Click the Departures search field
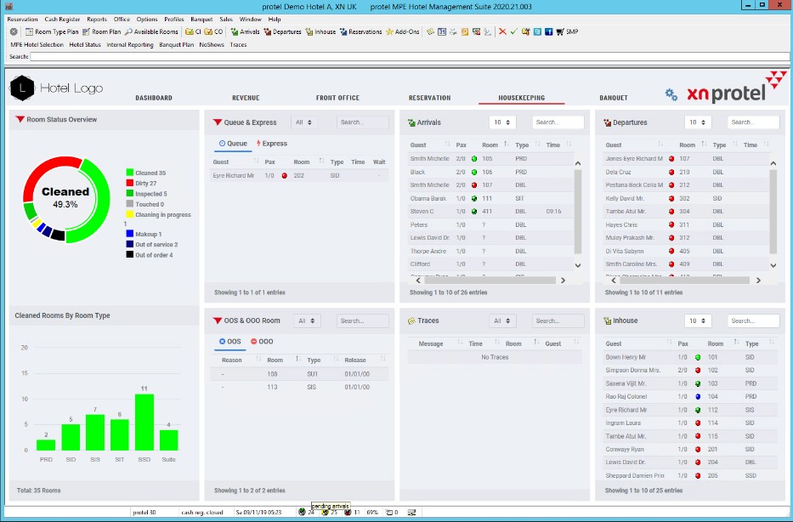The image size is (793, 522). tap(753, 122)
